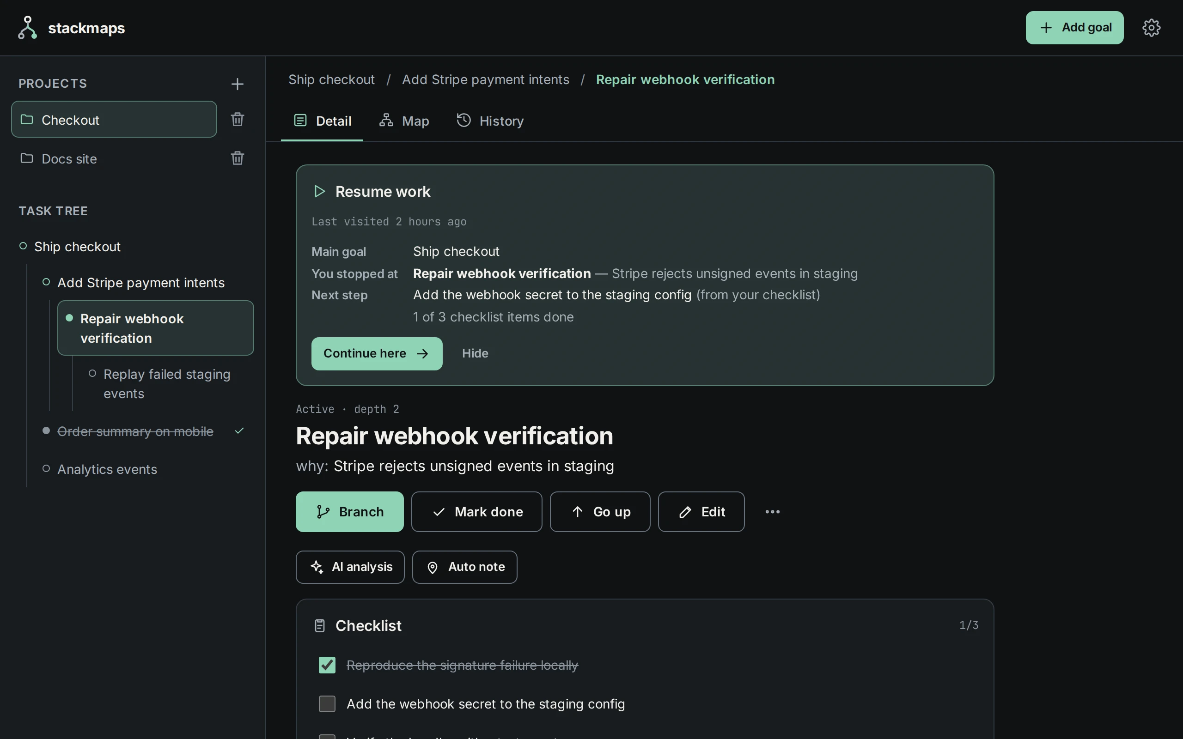The height and width of the screenshot is (739, 1183).
Task: Delete the Docs site project via trash icon
Action: point(237,158)
